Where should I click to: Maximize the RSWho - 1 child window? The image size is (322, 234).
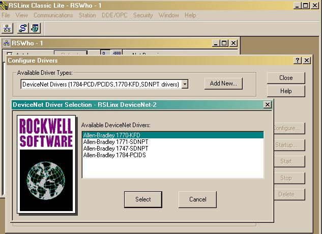click(x=224, y=43)
